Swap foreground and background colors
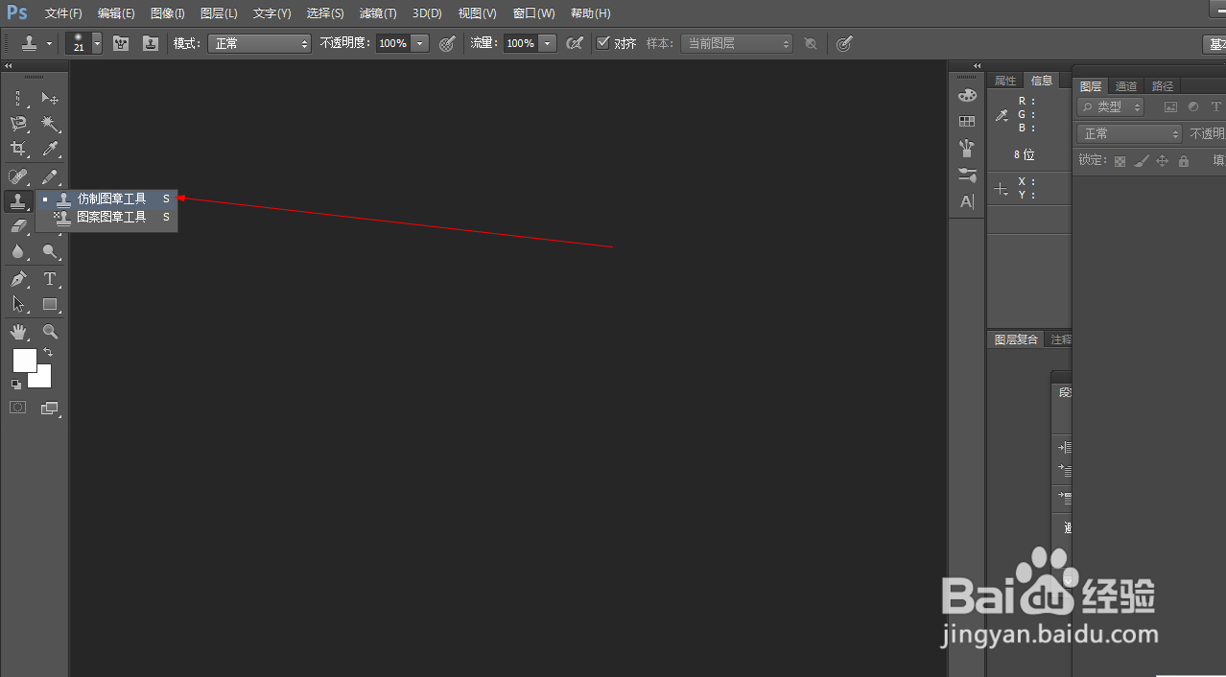Screen dimensions: 1226x677 click(48, 353)
